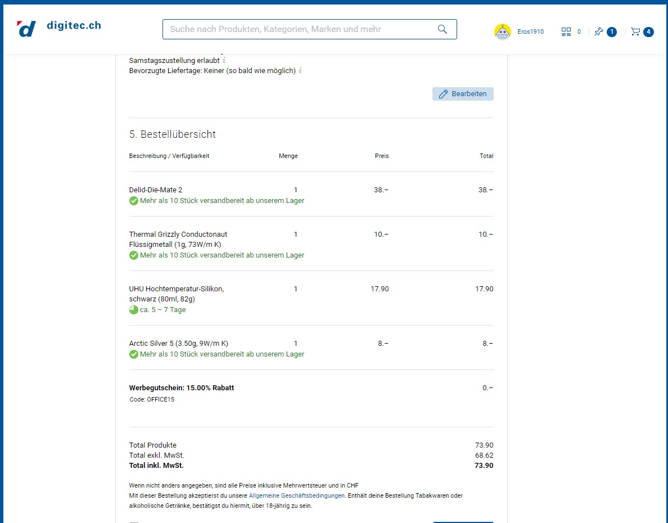Click the 5. Bestellübersicht heading
668x523 pixels.
173,134
